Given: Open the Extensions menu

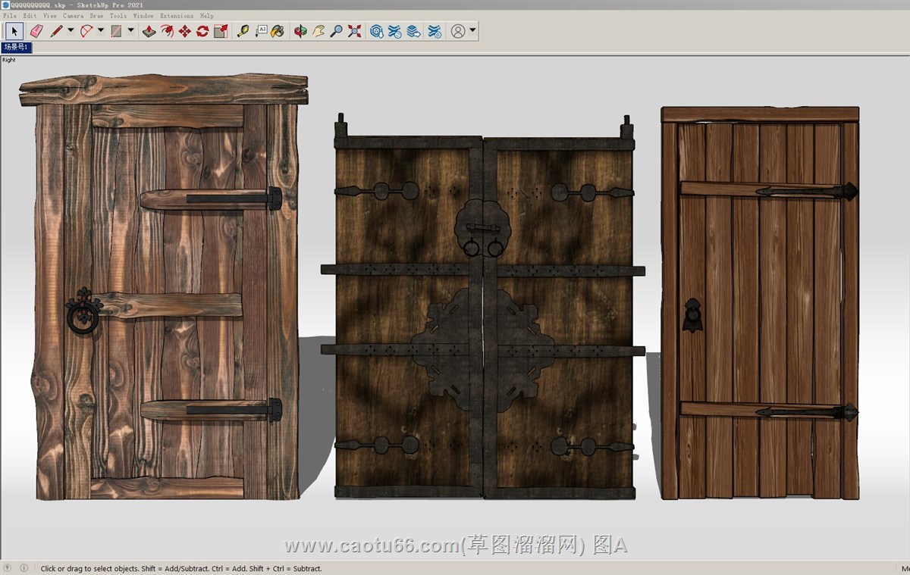Looking at the screenshot, I should coord(176,15).
